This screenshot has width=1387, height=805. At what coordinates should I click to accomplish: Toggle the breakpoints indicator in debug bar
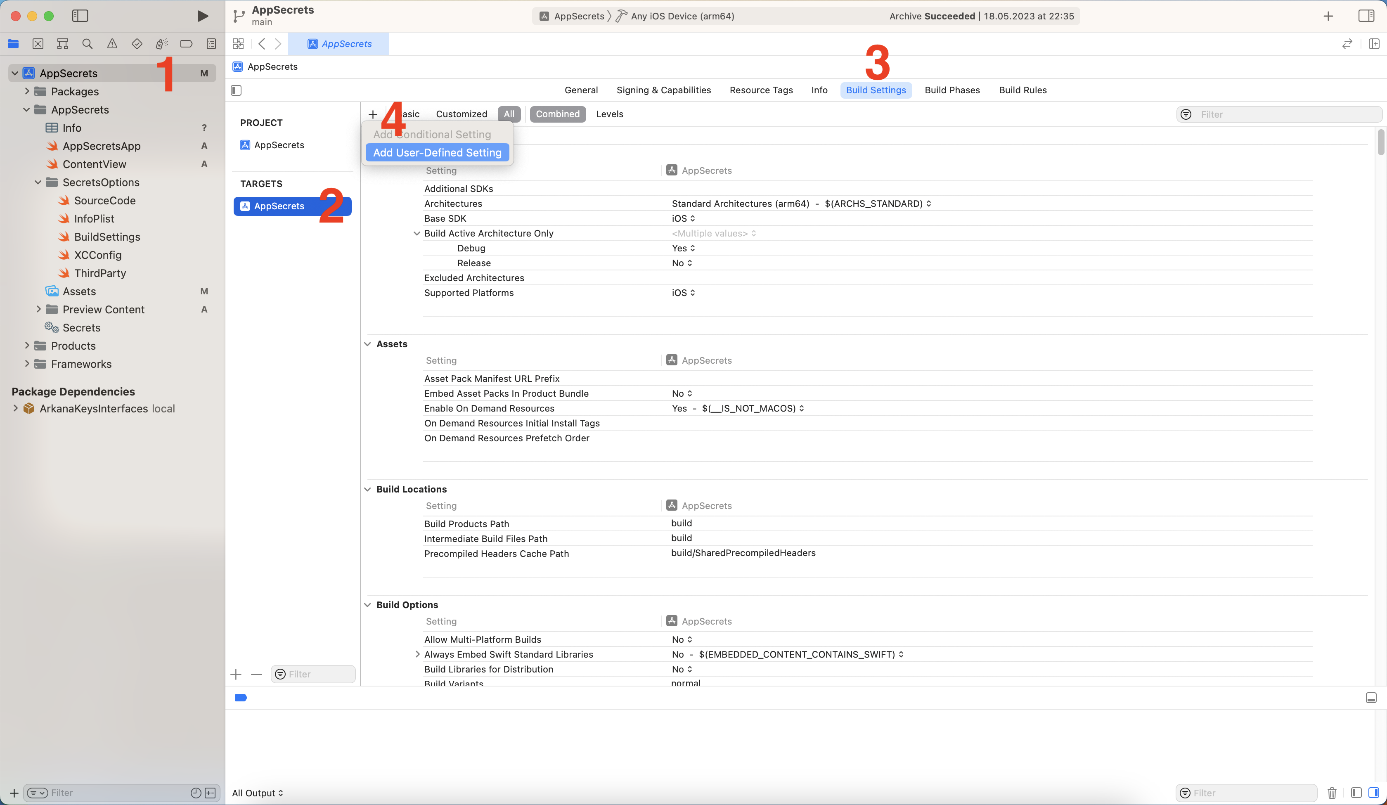(x=241, y=698)
